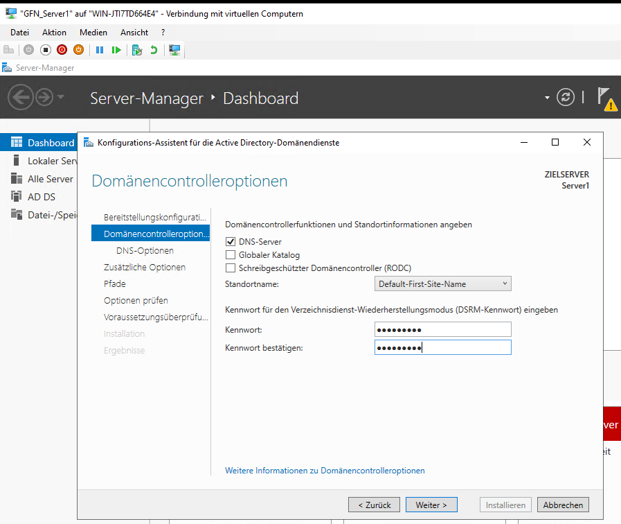The height and width of the screenshot is (524, 621).
Task: Create a checkpoint with the toolbar icon
Action: click(137, 50)
